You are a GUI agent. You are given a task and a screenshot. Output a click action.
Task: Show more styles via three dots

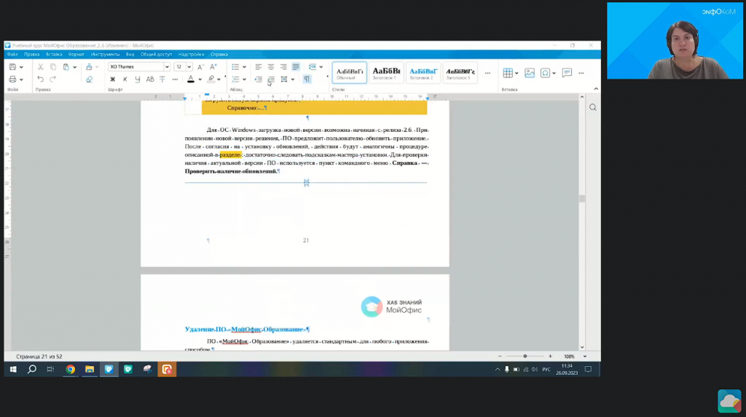[487, 74]
